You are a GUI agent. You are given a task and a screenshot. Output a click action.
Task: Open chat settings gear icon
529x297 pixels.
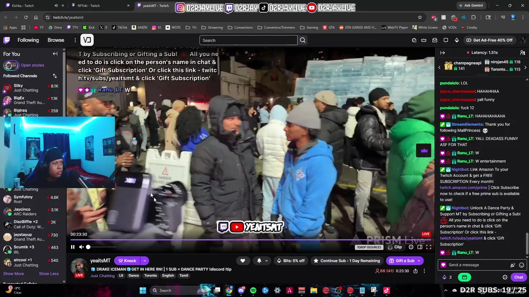coord(505,277)
